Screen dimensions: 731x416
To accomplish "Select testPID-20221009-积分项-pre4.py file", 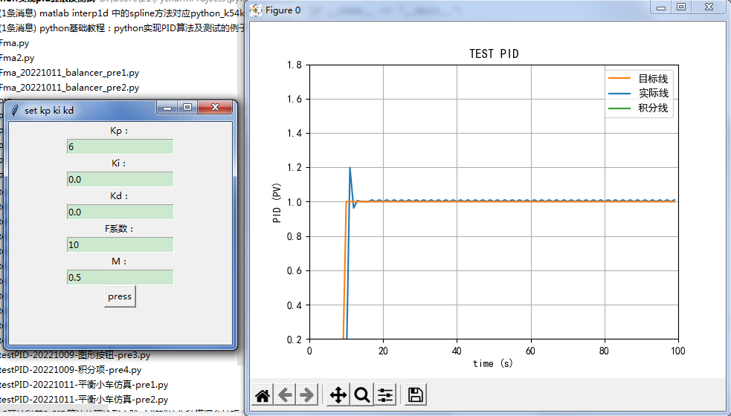I will [70, 370].
